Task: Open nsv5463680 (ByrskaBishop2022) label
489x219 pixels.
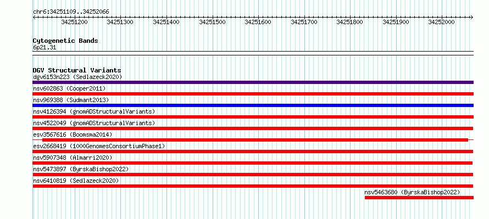Action: point(412,192)
